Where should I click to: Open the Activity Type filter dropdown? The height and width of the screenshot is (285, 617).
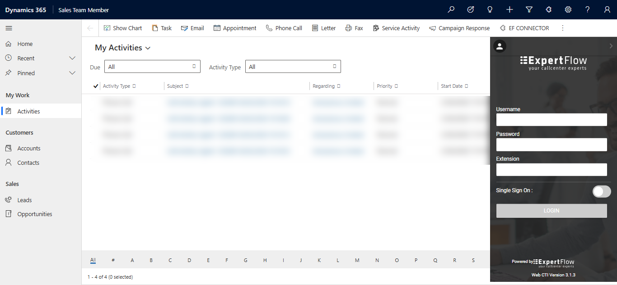point(293,67)
